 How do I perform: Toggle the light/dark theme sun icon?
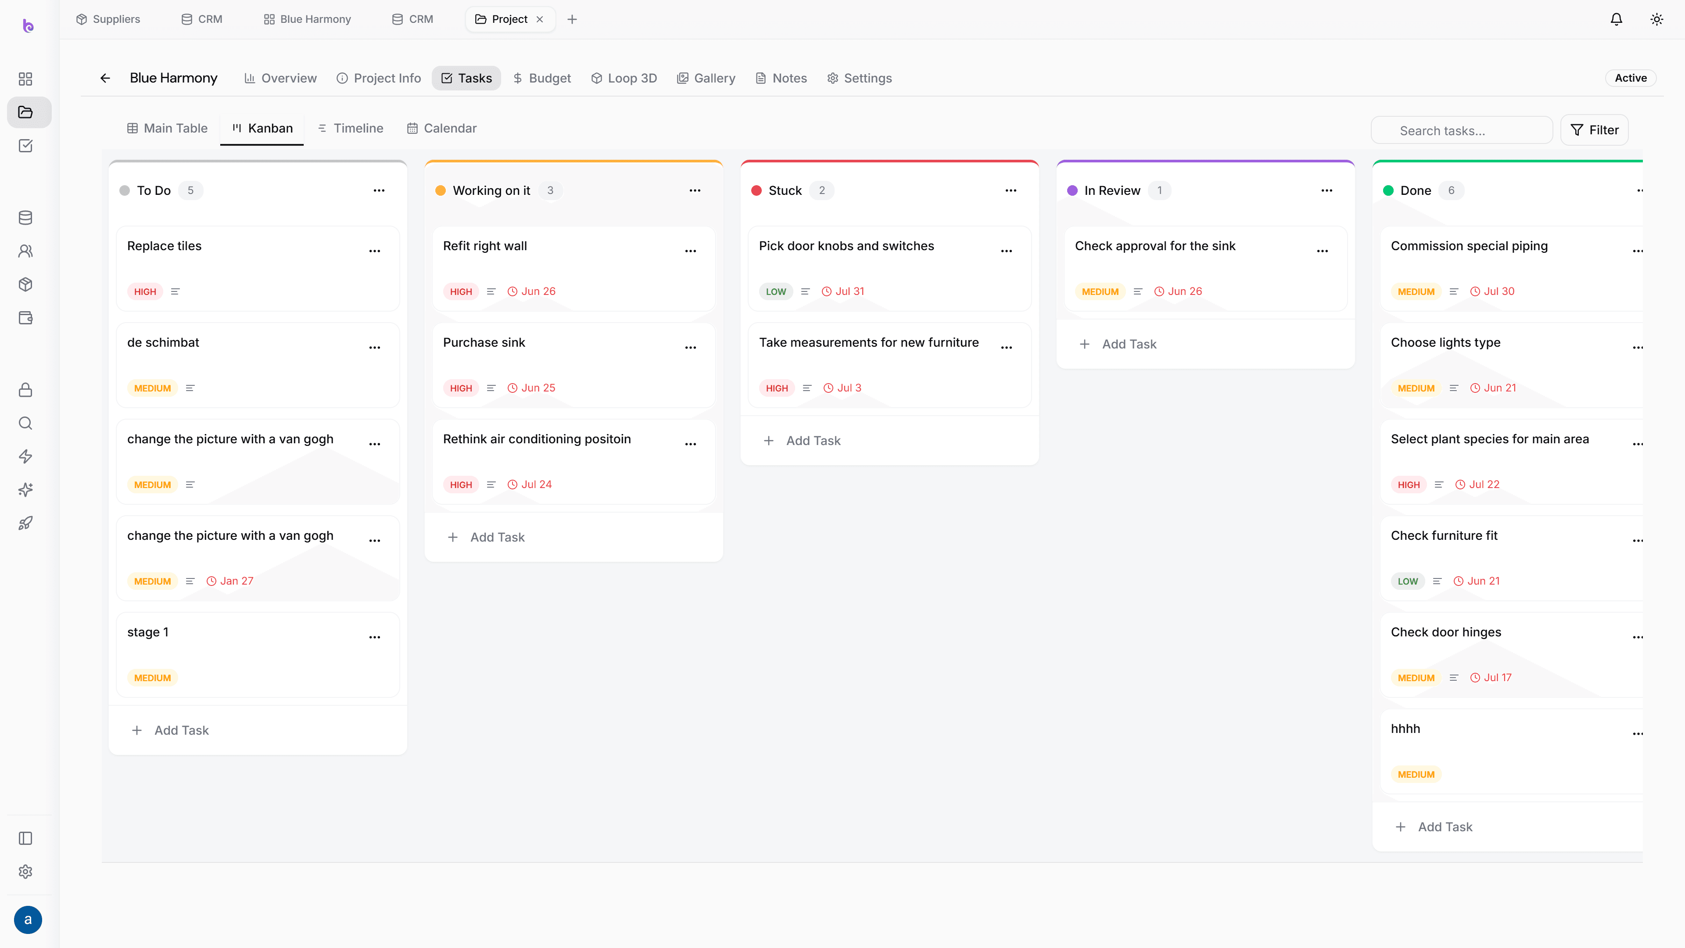click(1657, 20)
